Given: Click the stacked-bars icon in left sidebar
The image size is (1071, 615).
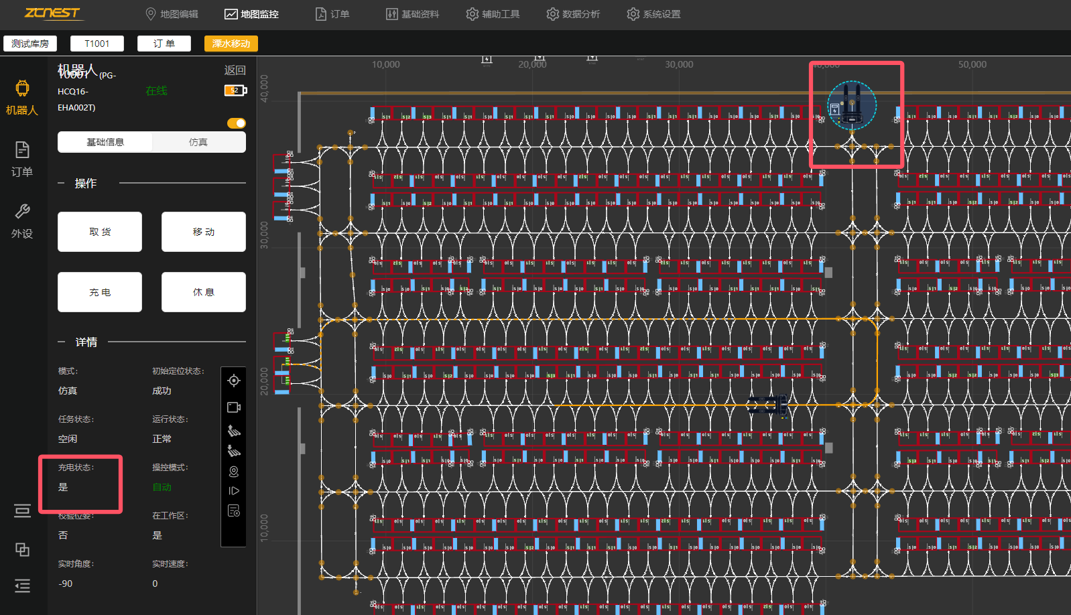Looking at the screenshot, I should click(22, 511).
